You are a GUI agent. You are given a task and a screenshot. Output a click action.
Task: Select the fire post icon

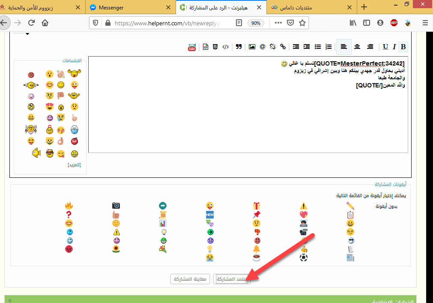click(69, 206)
